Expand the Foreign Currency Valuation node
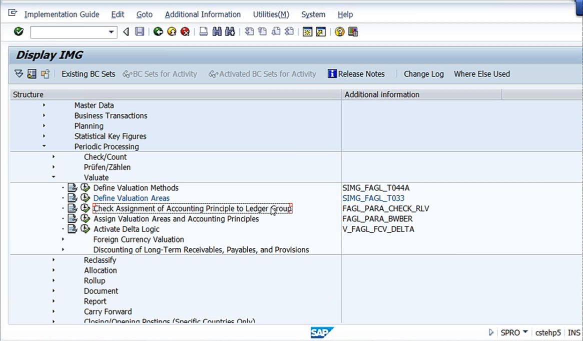The height and width of the screenshot is (341, 583). pyautogui.click(x=63, y=239)
